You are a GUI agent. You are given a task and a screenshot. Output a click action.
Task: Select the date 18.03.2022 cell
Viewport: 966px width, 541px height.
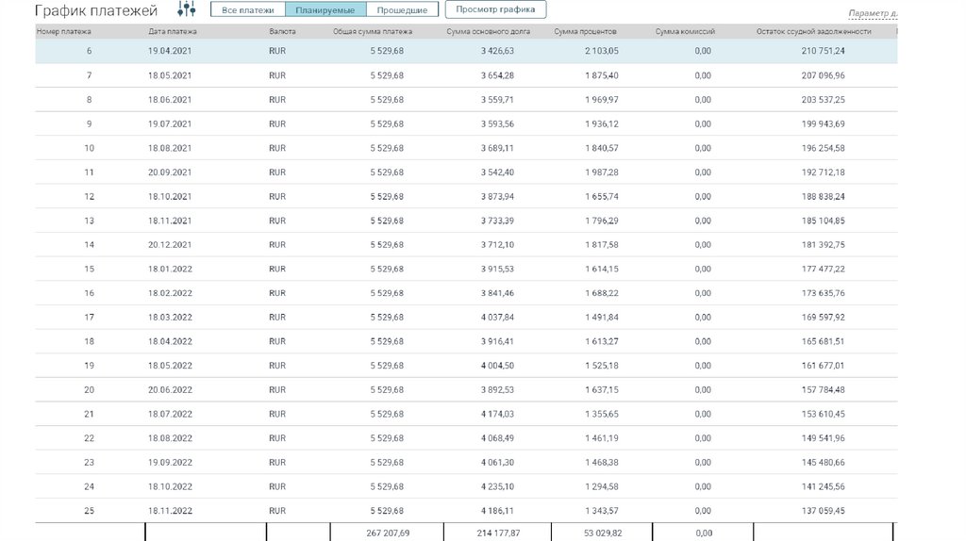tap(170, 317)
